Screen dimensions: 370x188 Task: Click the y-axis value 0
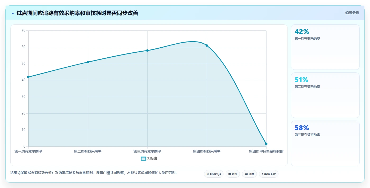coord(24,146)
